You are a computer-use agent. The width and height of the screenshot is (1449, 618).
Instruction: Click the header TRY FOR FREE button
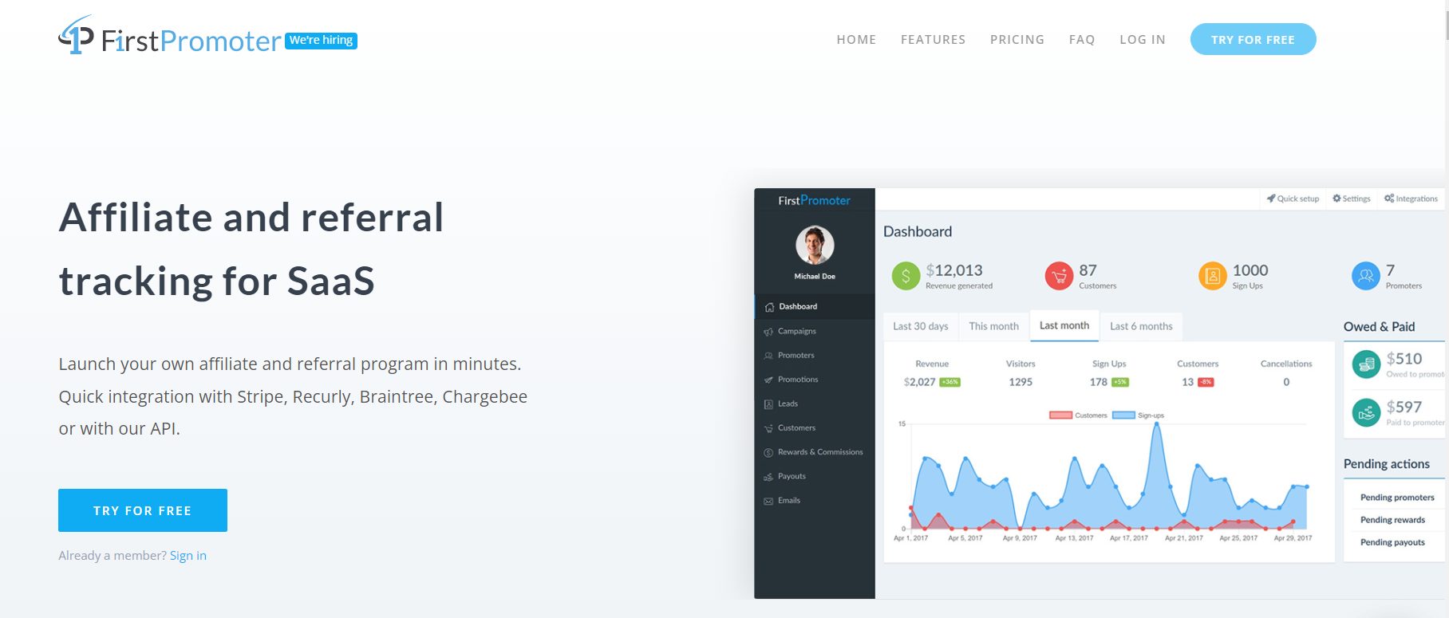pyautogui.click(x=1253, y=39)
